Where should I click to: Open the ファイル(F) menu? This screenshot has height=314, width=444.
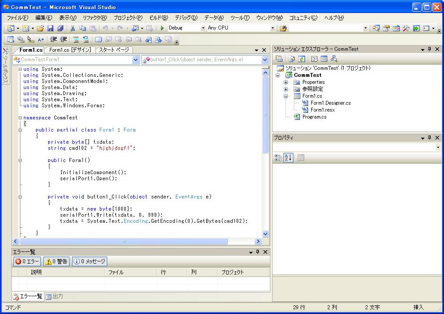(17, 17)
